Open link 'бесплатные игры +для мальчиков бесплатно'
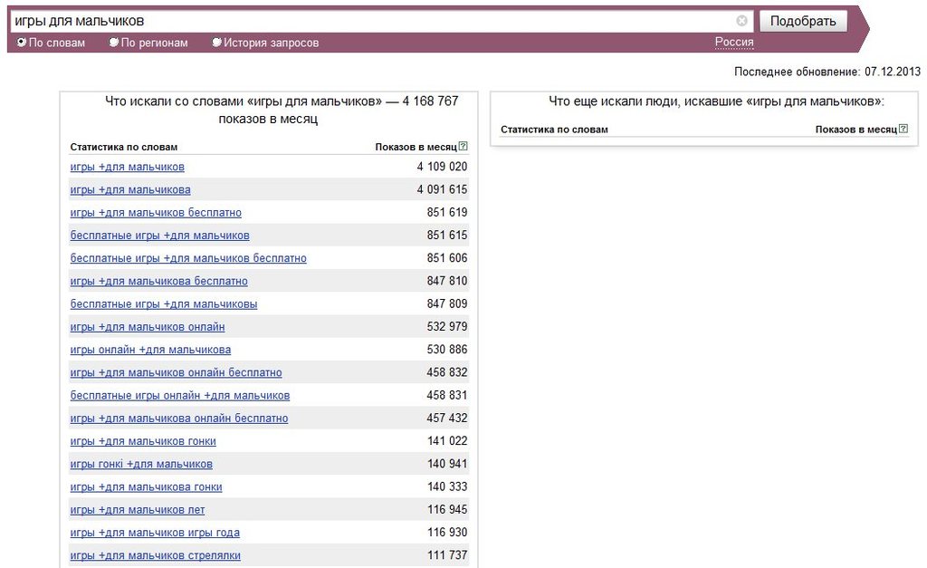This screenshot has width=927, height=568. pos(188,258)
